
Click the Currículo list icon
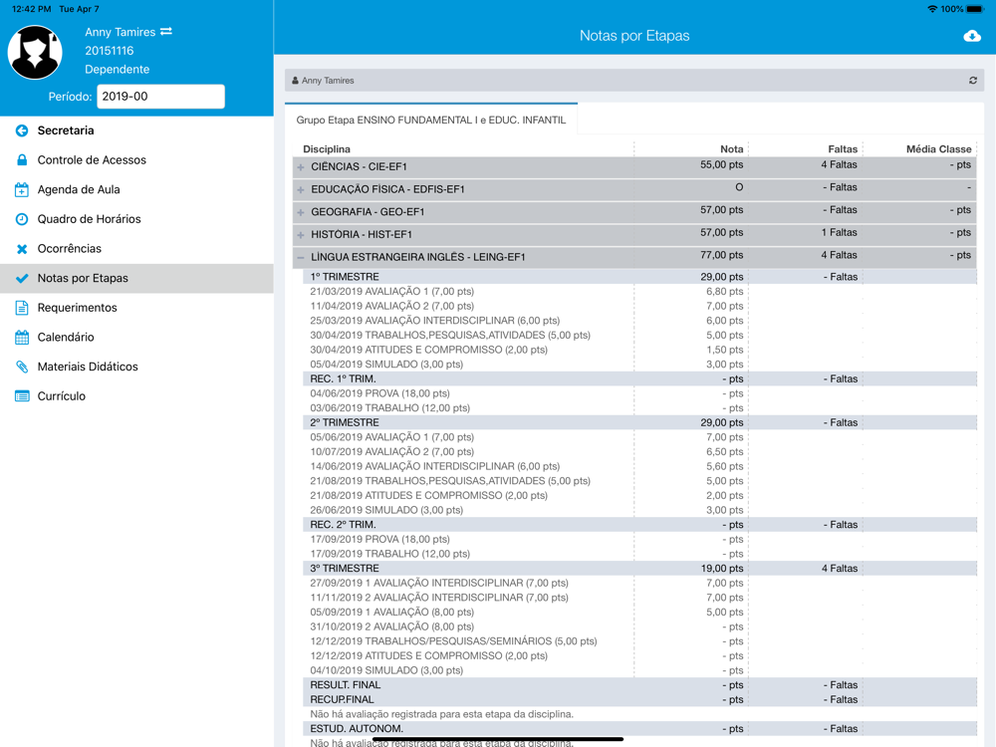22,395
